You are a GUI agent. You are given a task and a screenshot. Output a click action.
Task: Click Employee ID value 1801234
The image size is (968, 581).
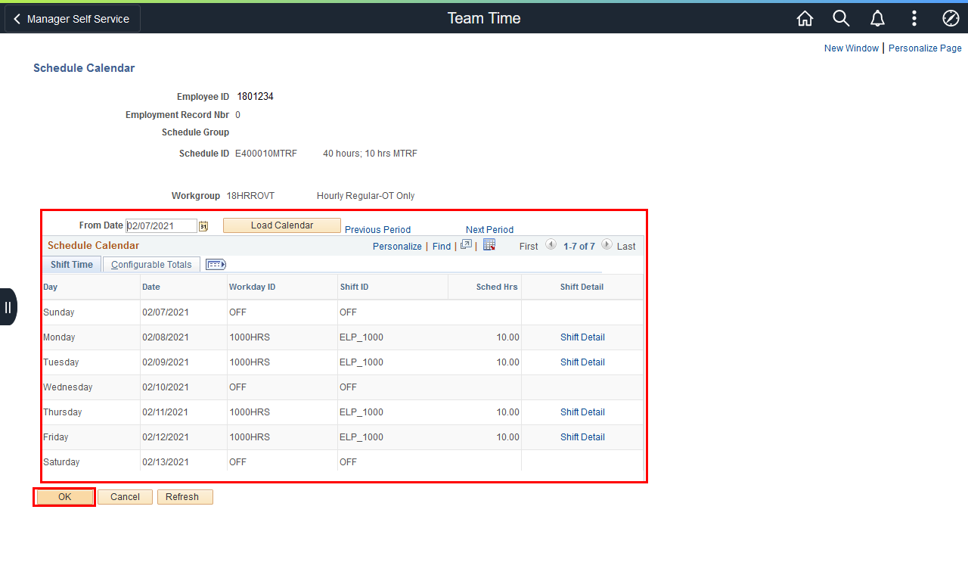pos(255,97)
